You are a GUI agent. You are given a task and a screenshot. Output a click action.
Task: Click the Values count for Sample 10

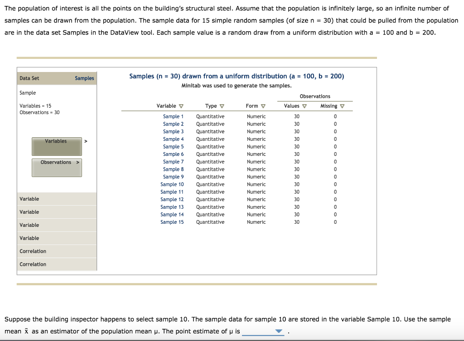tap(297, 184)
